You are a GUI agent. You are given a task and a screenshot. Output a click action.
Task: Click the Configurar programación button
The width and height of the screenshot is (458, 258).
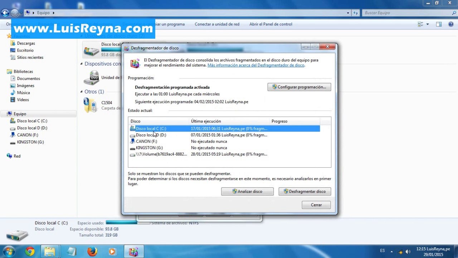pyautogui.click(x=299, y=87)
